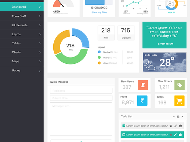
Task: Click the yellow donut chart segment
Action: [59, 42]
